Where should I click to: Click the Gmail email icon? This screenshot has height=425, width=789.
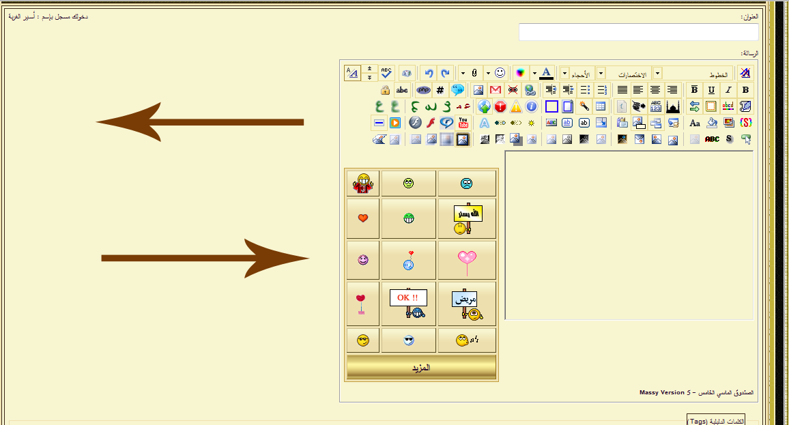coord(496,89)
